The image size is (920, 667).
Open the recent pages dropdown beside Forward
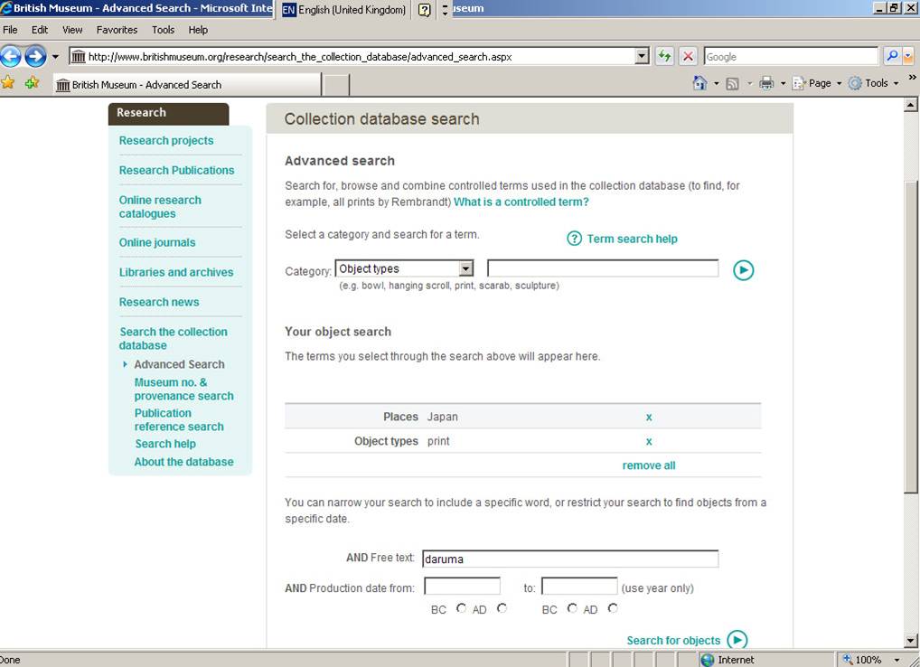click(x=55, y=57)
